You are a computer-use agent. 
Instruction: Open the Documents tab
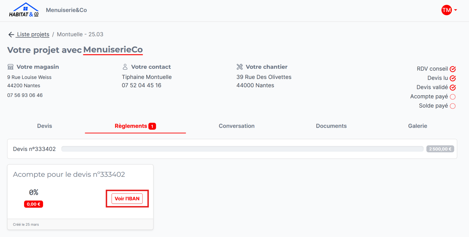click(331, 126)
